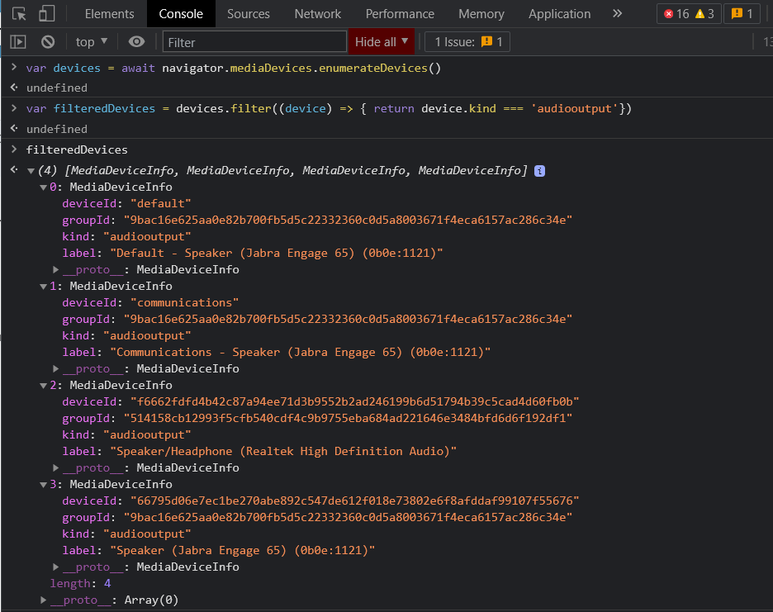Open the 'top' frame context dropdown
Screen dimensions: 773x612
(91, 41)
